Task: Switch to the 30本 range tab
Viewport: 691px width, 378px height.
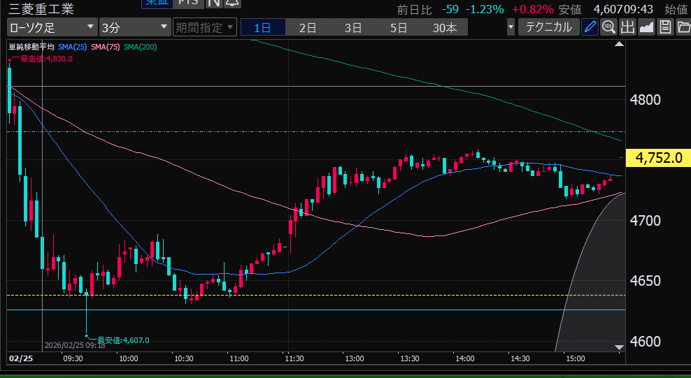Action: coord(445,28)
